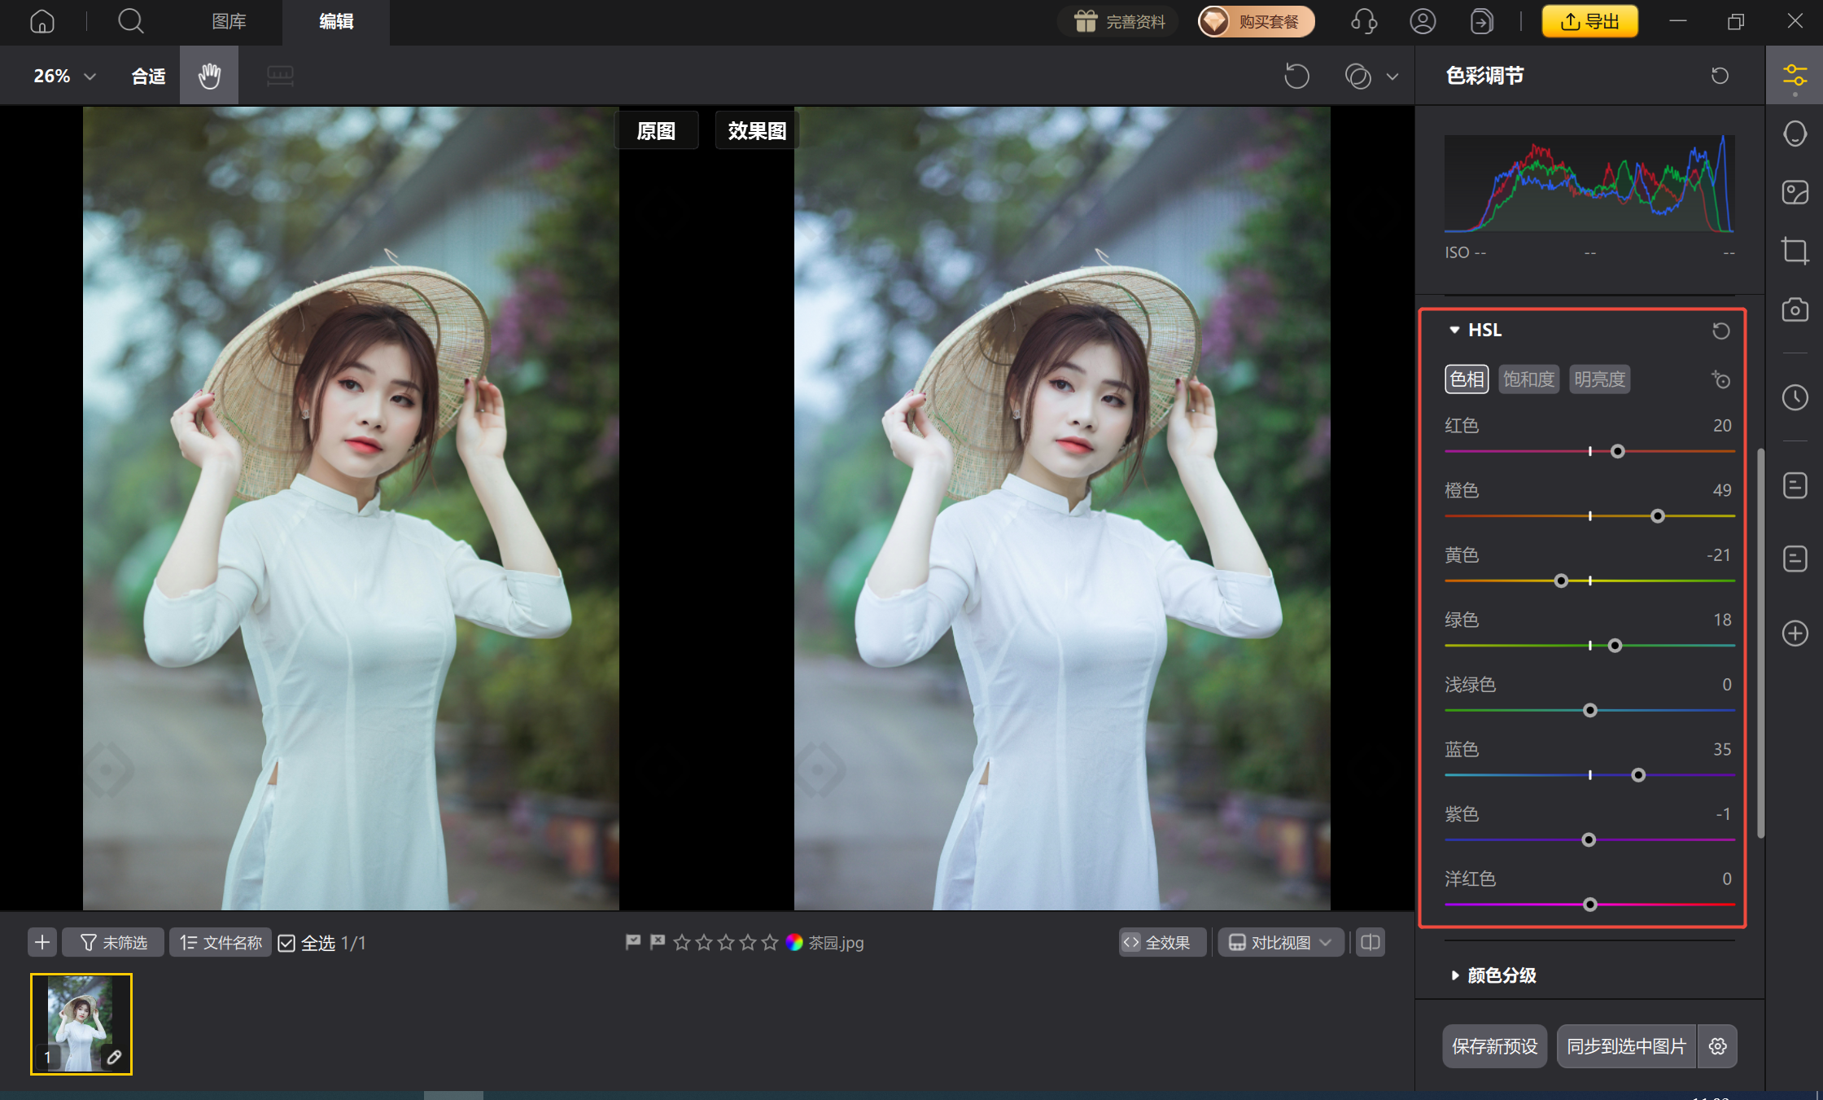This screenshot has height=1100, width=1823.
Task: Toggle the 全选 select-all checkbox
Action: [x=286, y=943]
